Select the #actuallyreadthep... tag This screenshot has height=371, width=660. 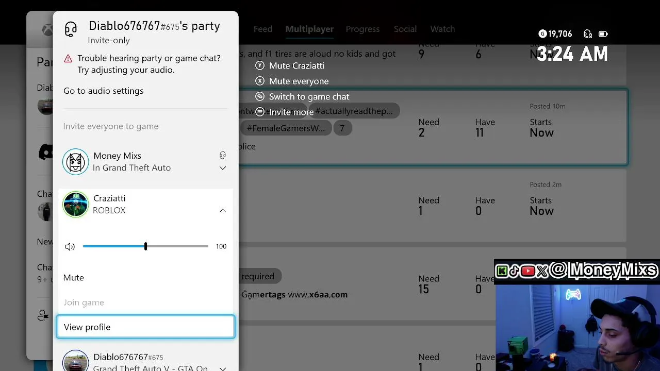point(354,111)
